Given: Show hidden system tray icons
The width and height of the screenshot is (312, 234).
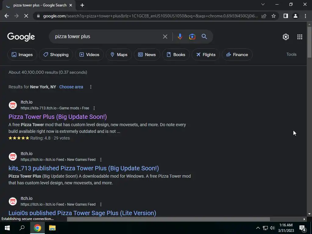Looking at the screenshot, I should [258, 228].
